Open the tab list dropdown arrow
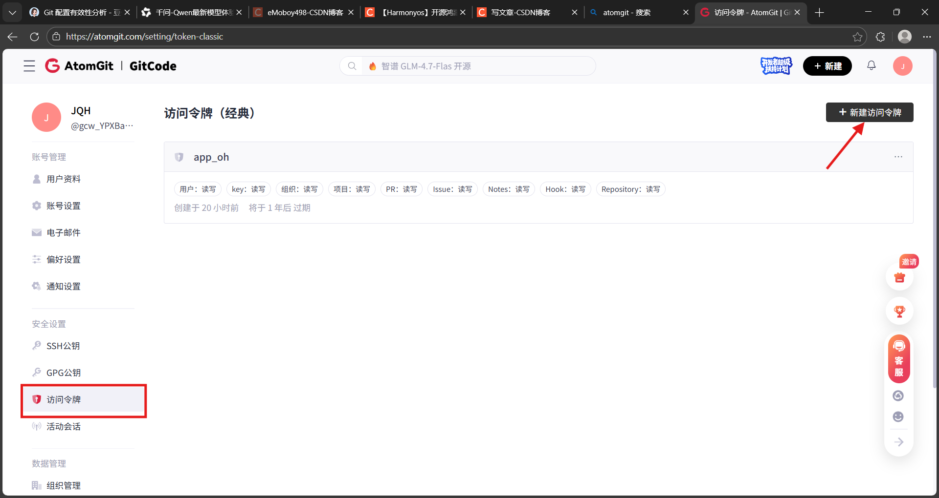Image resolution: width=939 pixels, height=498 pixels. (12, 12)
